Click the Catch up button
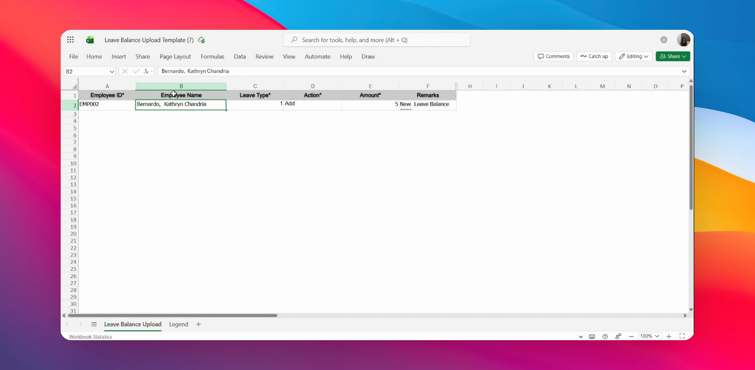The image size is (755, 370). pos(594,57)
